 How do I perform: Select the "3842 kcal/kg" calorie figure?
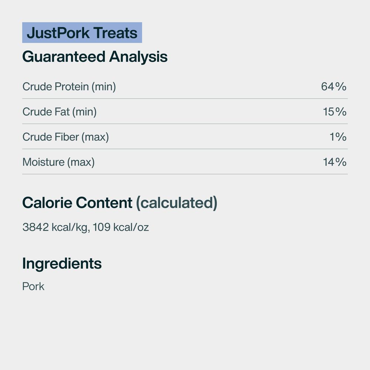(55, 227)
